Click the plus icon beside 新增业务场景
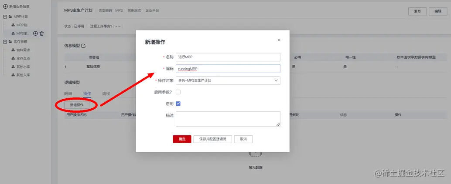This screenshot has height=184, width=451. click(x=5, y=7)
